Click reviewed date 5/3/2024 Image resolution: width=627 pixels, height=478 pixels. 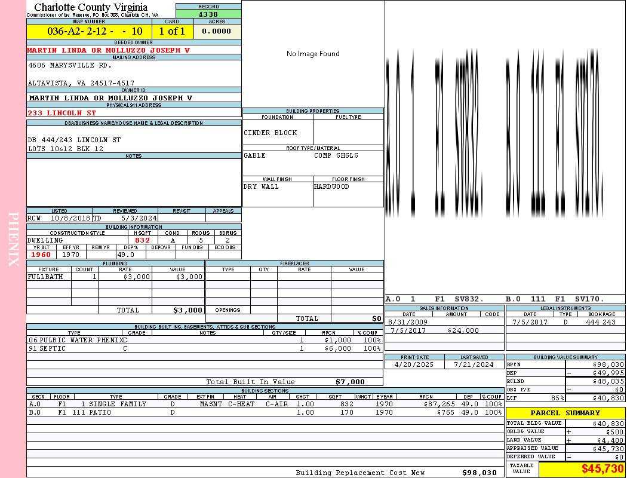click(139, 218)
